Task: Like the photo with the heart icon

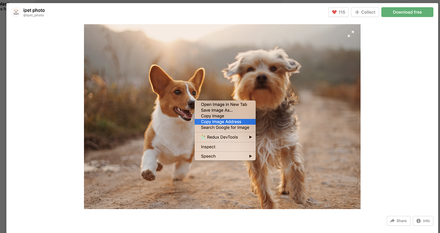Action: click(334, 12)
